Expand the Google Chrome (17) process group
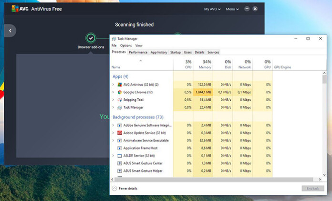This screenshot has width=332, height=201. coord(113,92)
